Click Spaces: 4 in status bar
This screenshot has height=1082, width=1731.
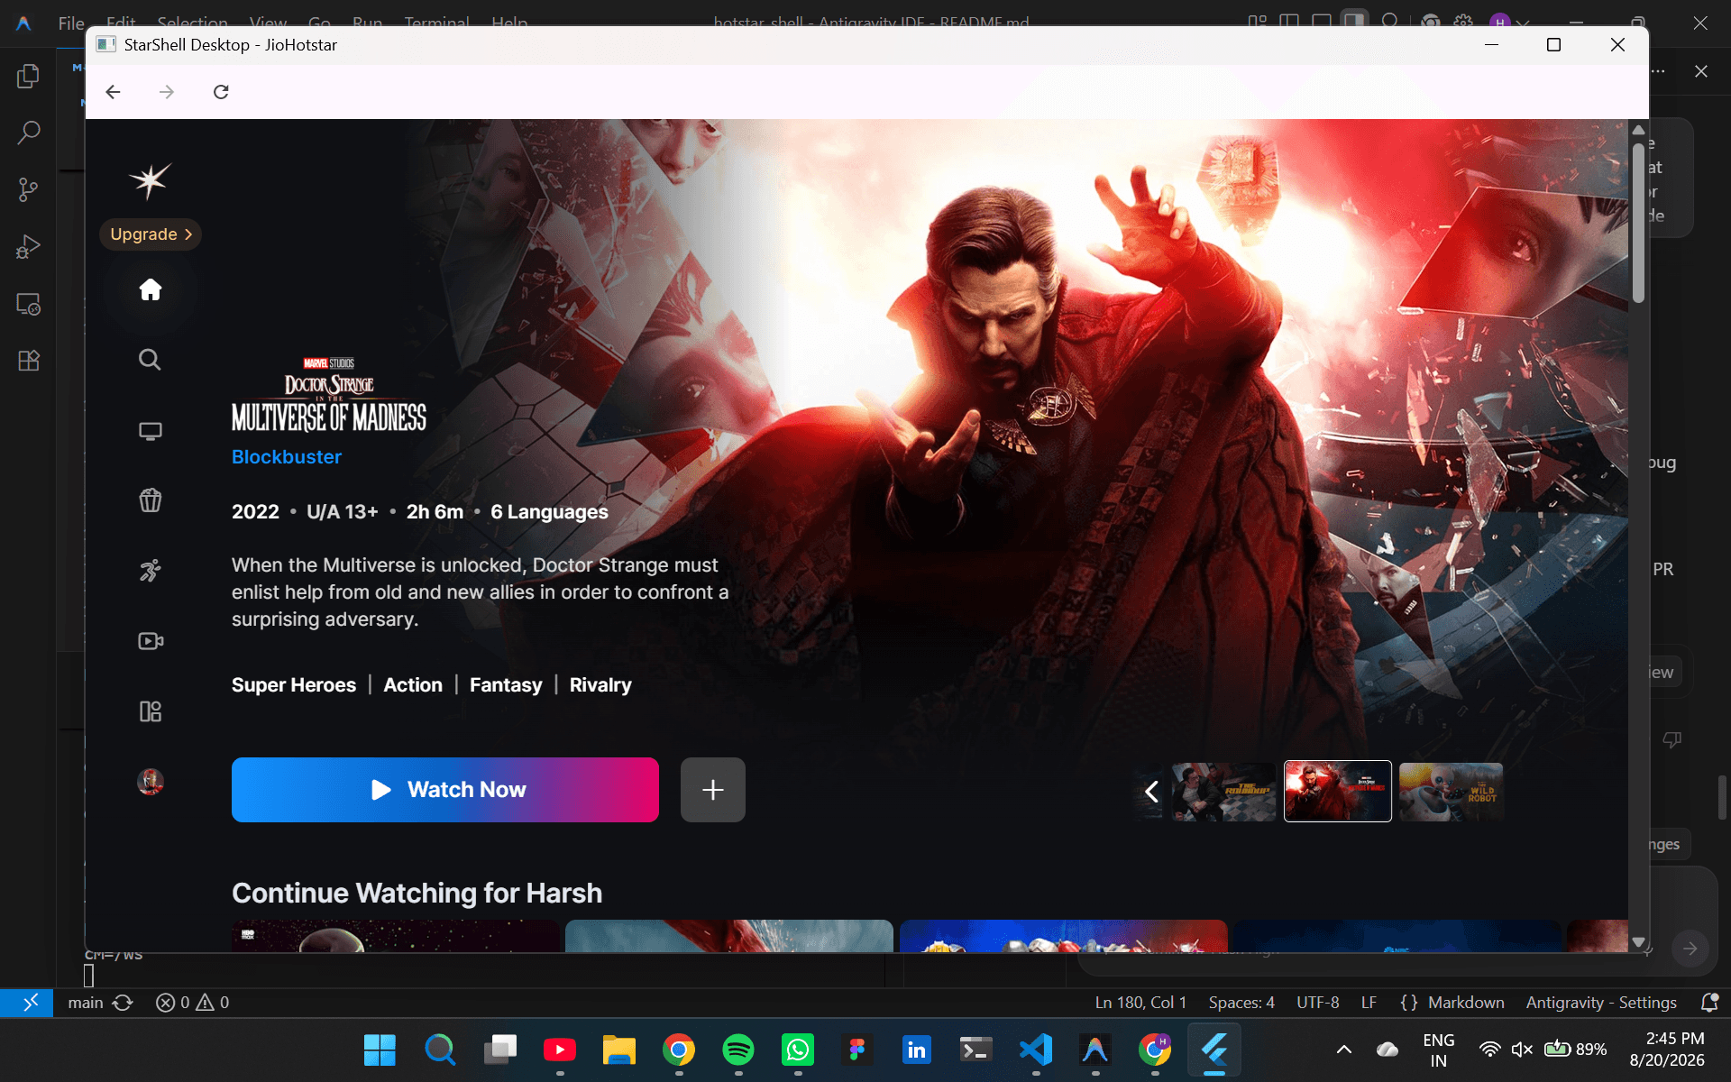(1241, 1003)
